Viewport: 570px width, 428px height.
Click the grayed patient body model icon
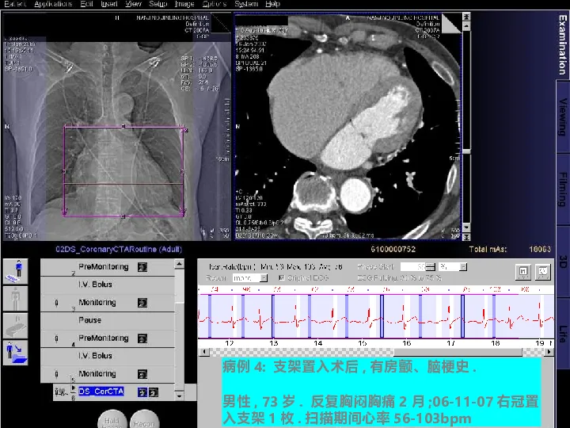[x=16, y=299]
